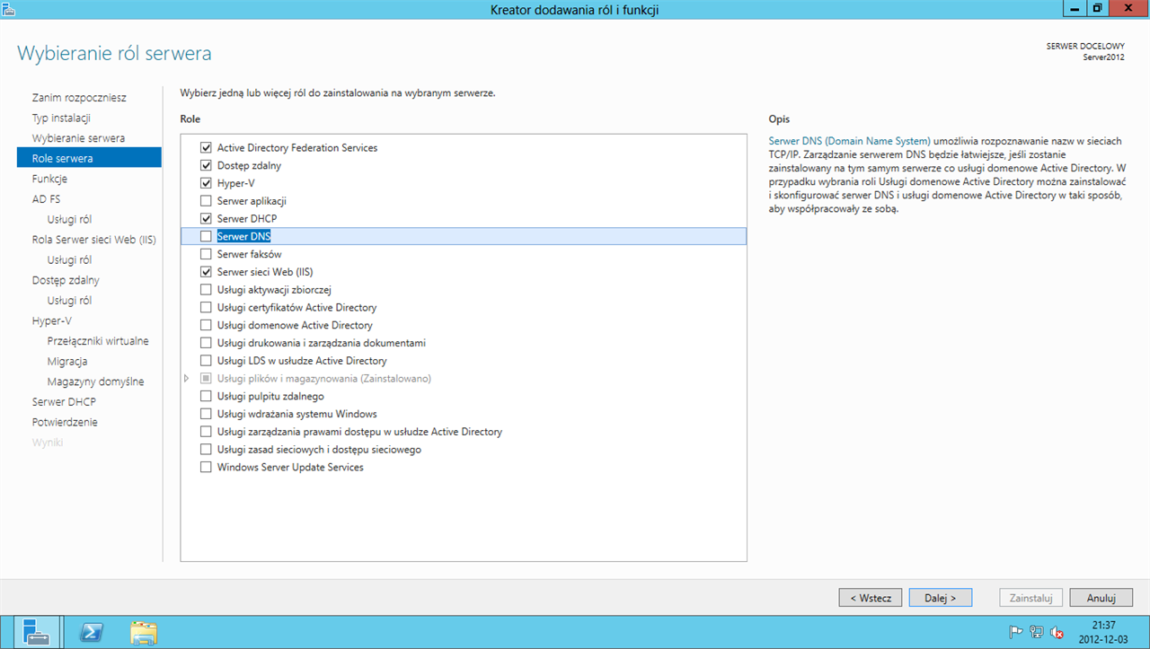
Task: Launch Windows PowerShell from the taskbar
Action: pos(92,632)
